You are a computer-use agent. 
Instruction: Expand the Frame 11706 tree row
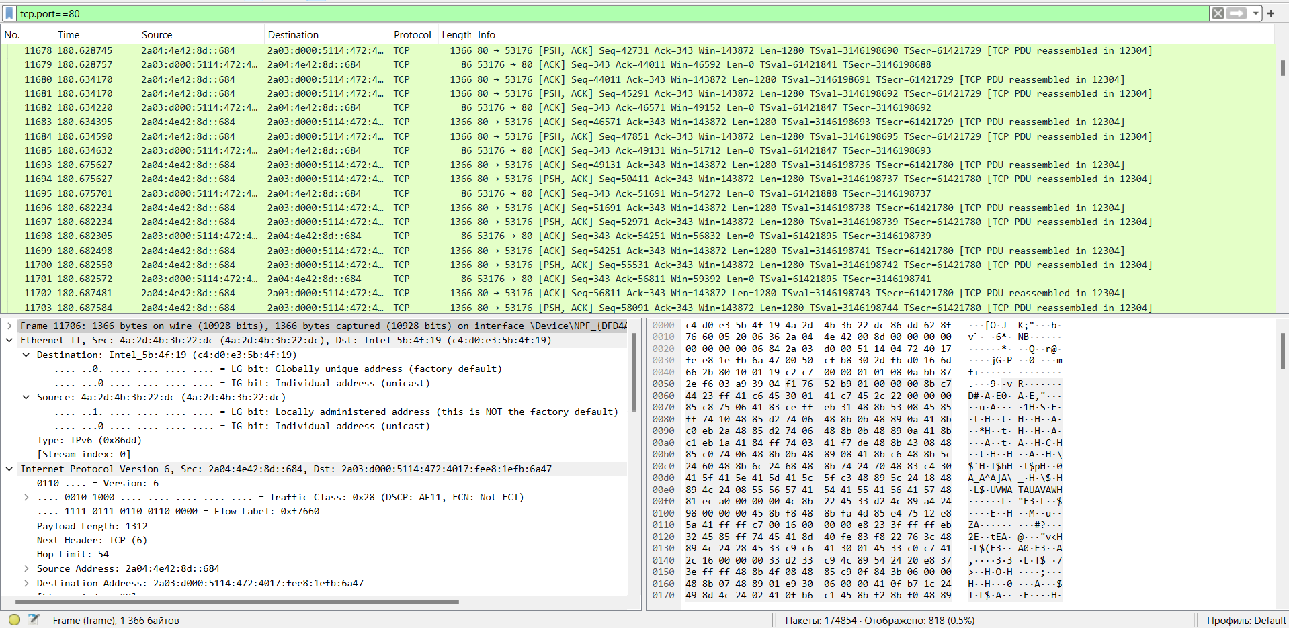coord(9,326)
